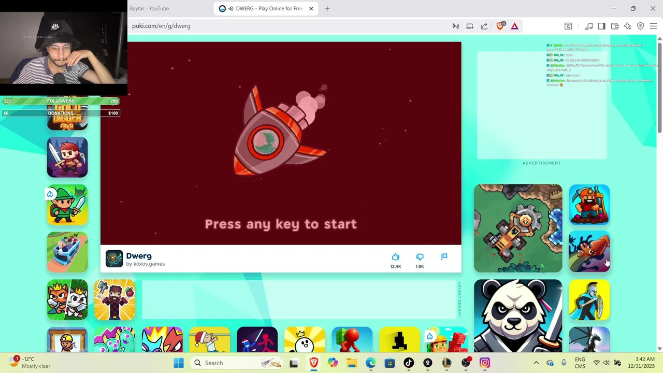Toggle the browser sidebar panel icon
Screen dimensions: 663x373
tap(601, 26)
